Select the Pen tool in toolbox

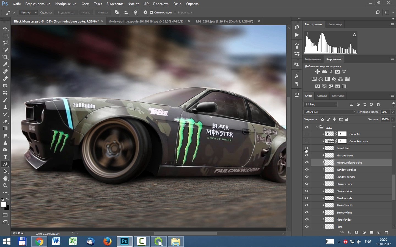(x=5, y=164)
